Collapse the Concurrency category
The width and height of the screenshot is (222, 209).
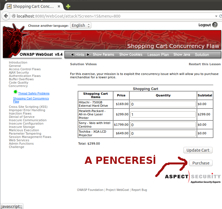[x=18, y=86]
